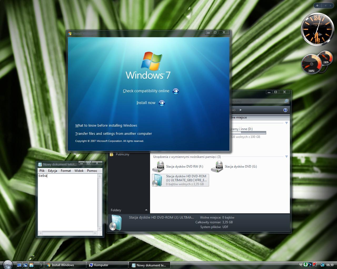Click Switch between windows quick launch icon

(25, 265)
